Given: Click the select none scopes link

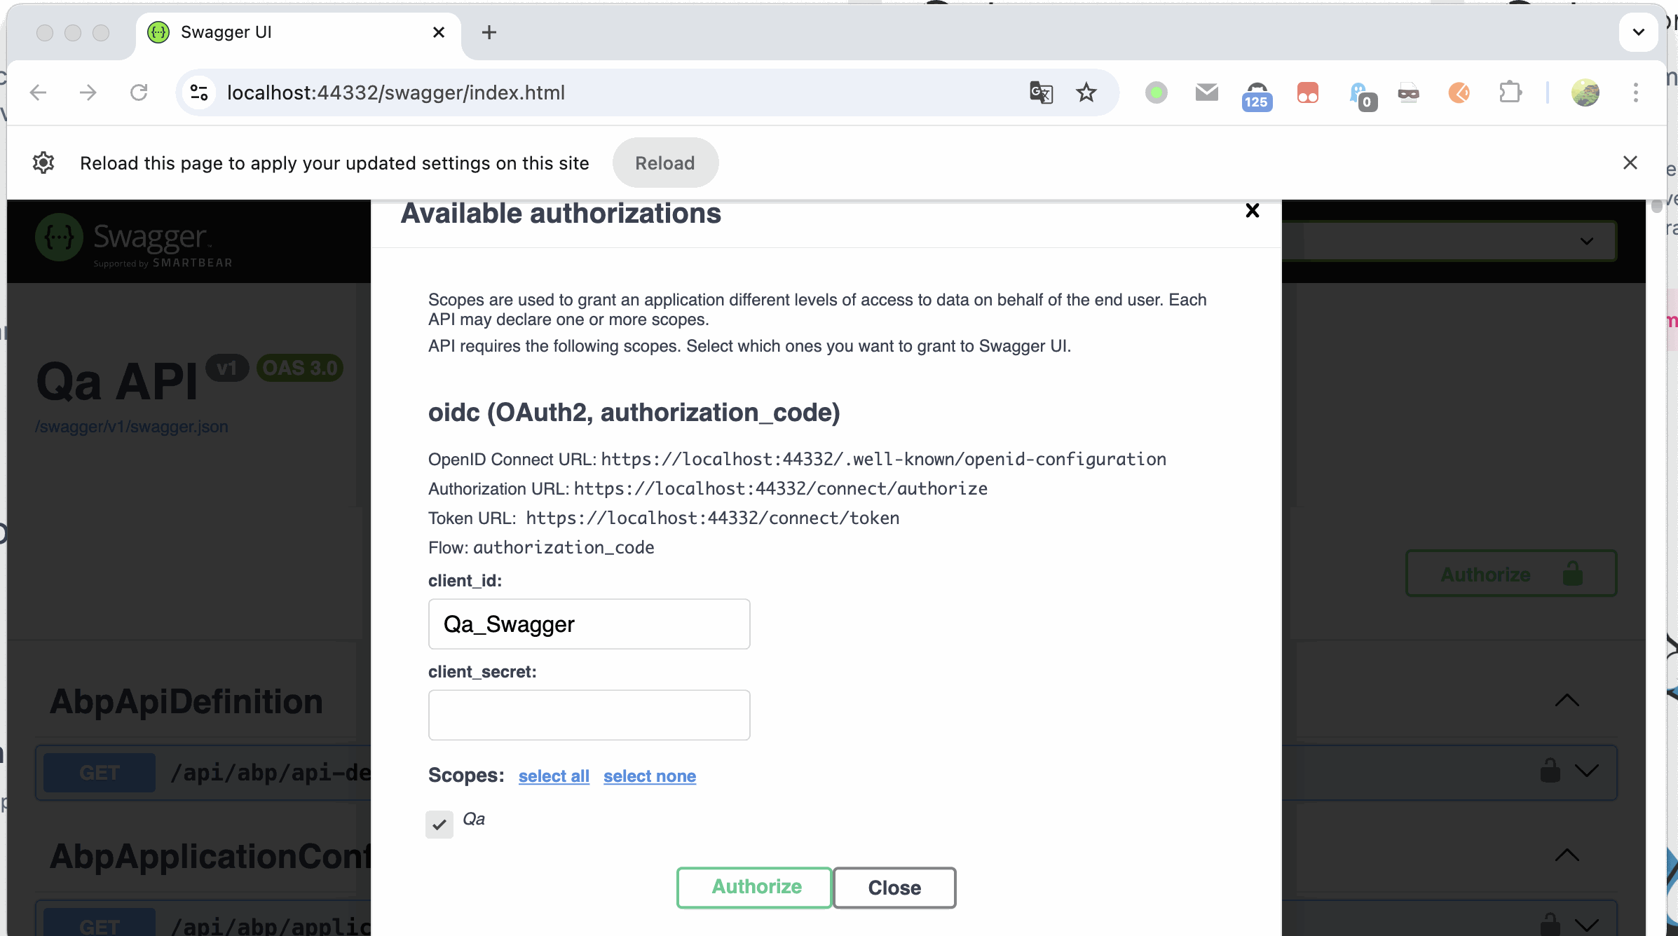Looking at the screenshot, I should pyautogui.click(x=649, y=776).
